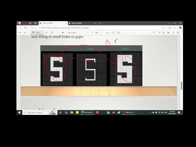Click the taskbar search box
The image size is (196, 147).
[40, 112]
